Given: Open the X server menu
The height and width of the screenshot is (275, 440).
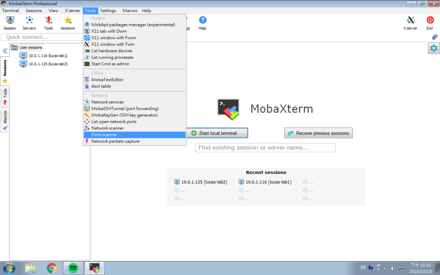Looking at the screenshot, I should tap(72, 10).
